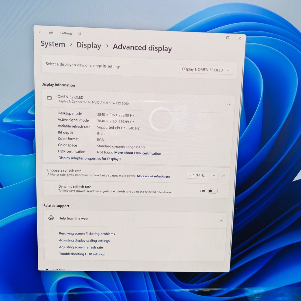Toggle the Dynamic refresh rate switch
This screenshot has height=301, width=301.
click(x=213, y=191)
